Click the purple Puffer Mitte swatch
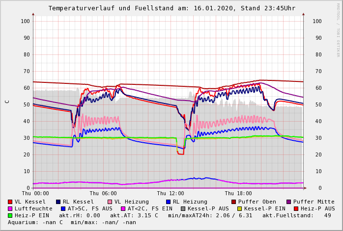The image size is (343, 231). tap(288, 202)
